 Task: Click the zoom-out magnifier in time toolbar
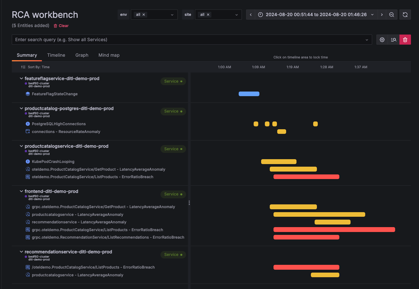coord(392,14)
